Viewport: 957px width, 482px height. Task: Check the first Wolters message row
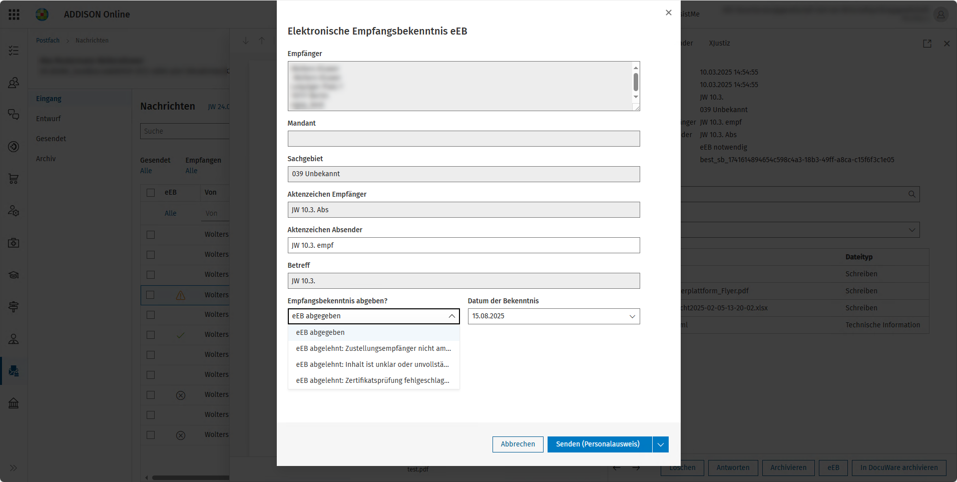tap(151, 235)
